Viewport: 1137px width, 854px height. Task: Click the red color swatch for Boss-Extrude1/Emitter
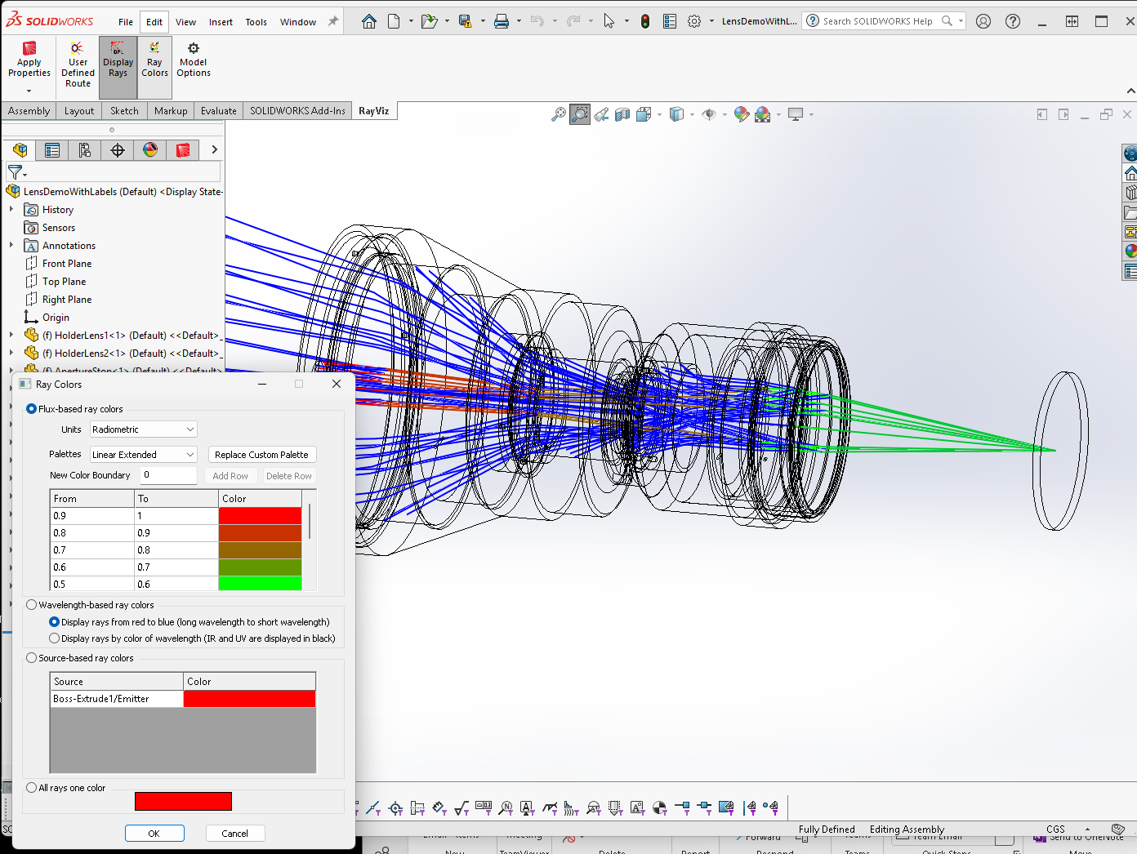coord(249,699)
